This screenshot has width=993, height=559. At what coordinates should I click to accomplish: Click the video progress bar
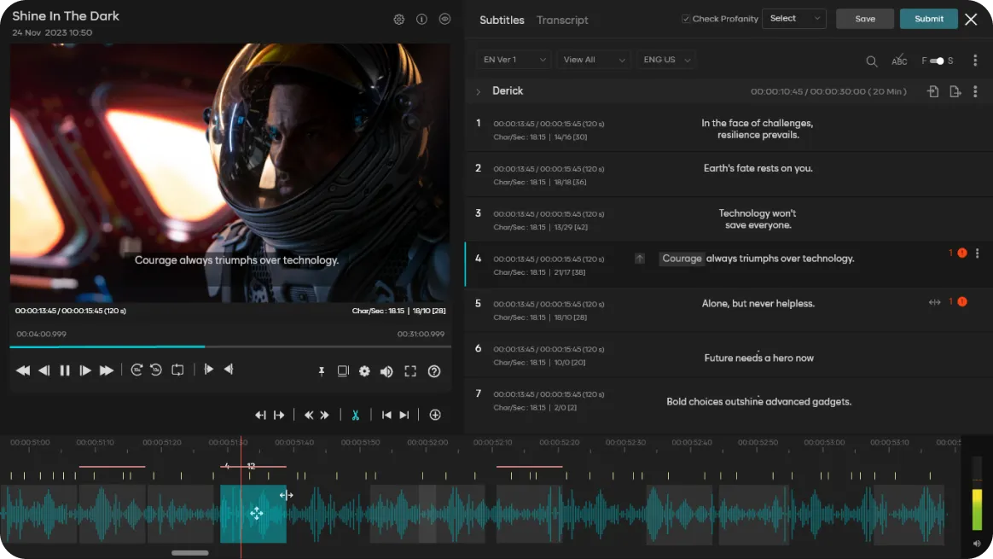[x=230, y=346]
